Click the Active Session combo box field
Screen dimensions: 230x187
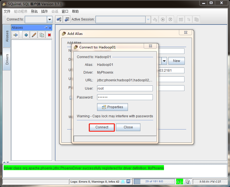click(x=120, y=19)
